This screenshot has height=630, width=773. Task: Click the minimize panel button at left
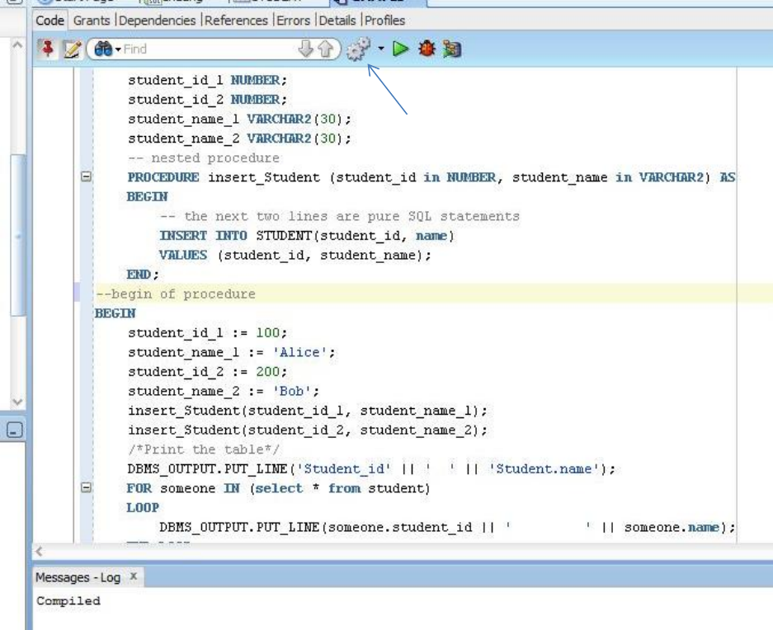pos(13,429)
